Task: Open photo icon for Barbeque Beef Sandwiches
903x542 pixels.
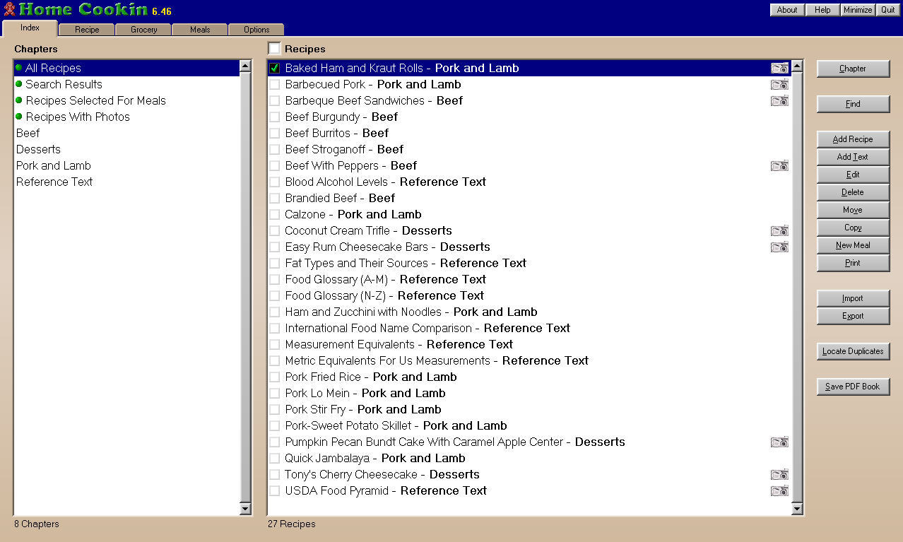Action: (779, 101)
